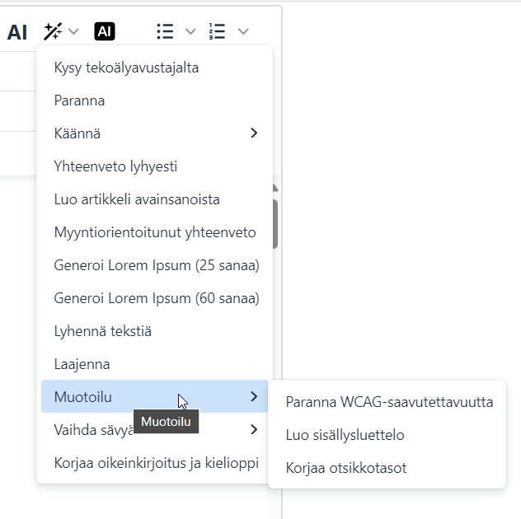Expand Vaihda sävyä chevron arrow
Screen dimensions: 521x519
(x=254, y=429)
